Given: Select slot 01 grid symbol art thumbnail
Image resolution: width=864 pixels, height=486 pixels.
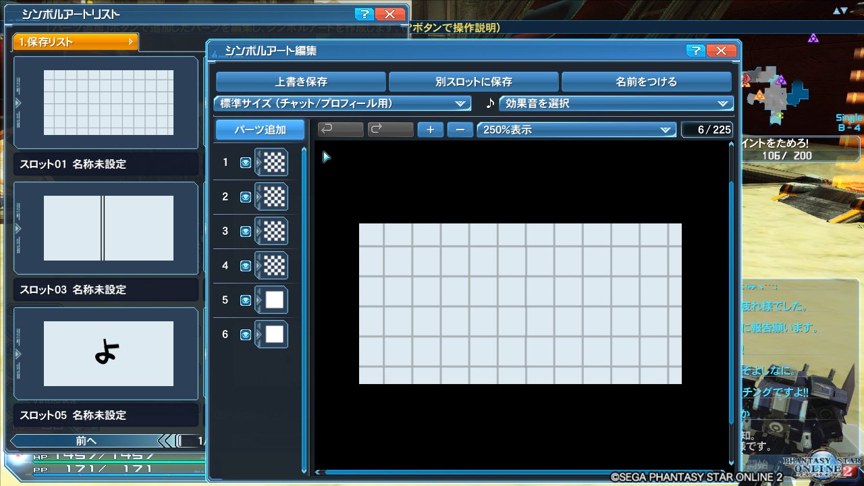Looking at the screenshot, I should 106,103.
